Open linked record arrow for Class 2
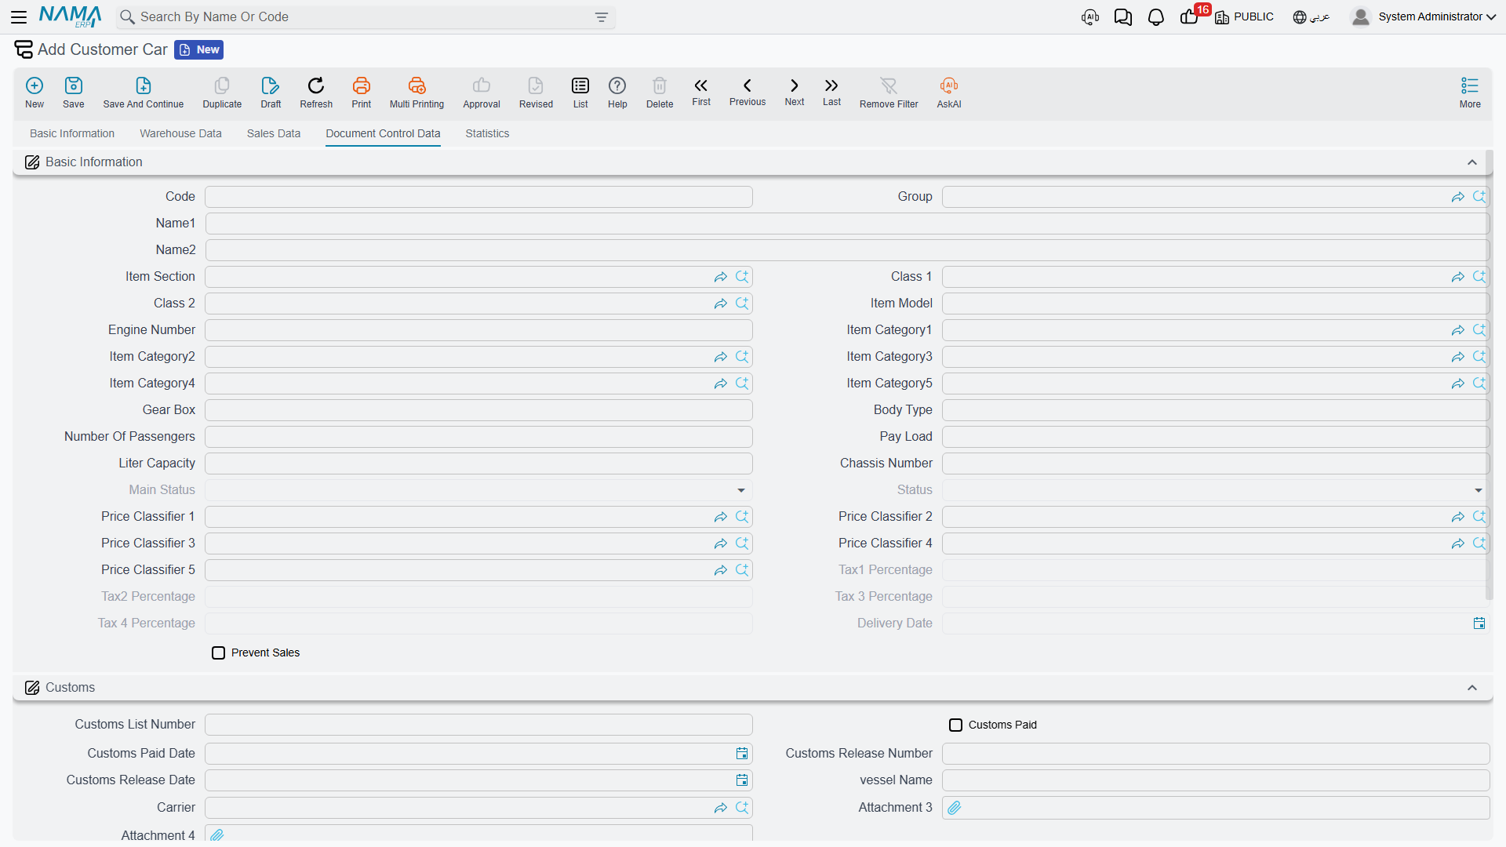The width and height of the screenshot is (1506, 847). (x=721, y=304)
